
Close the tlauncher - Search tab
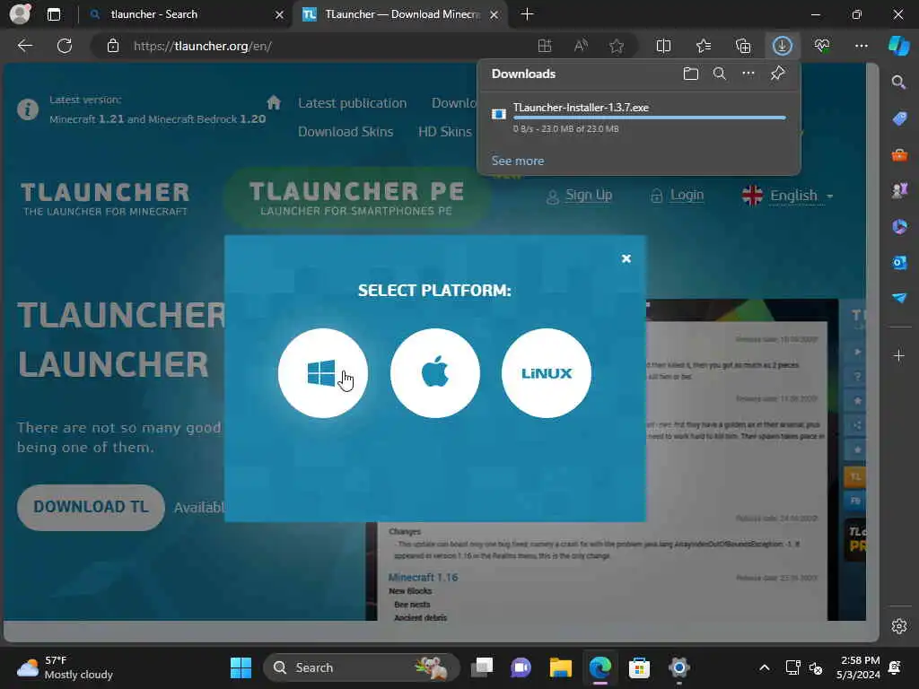[280, 14]
